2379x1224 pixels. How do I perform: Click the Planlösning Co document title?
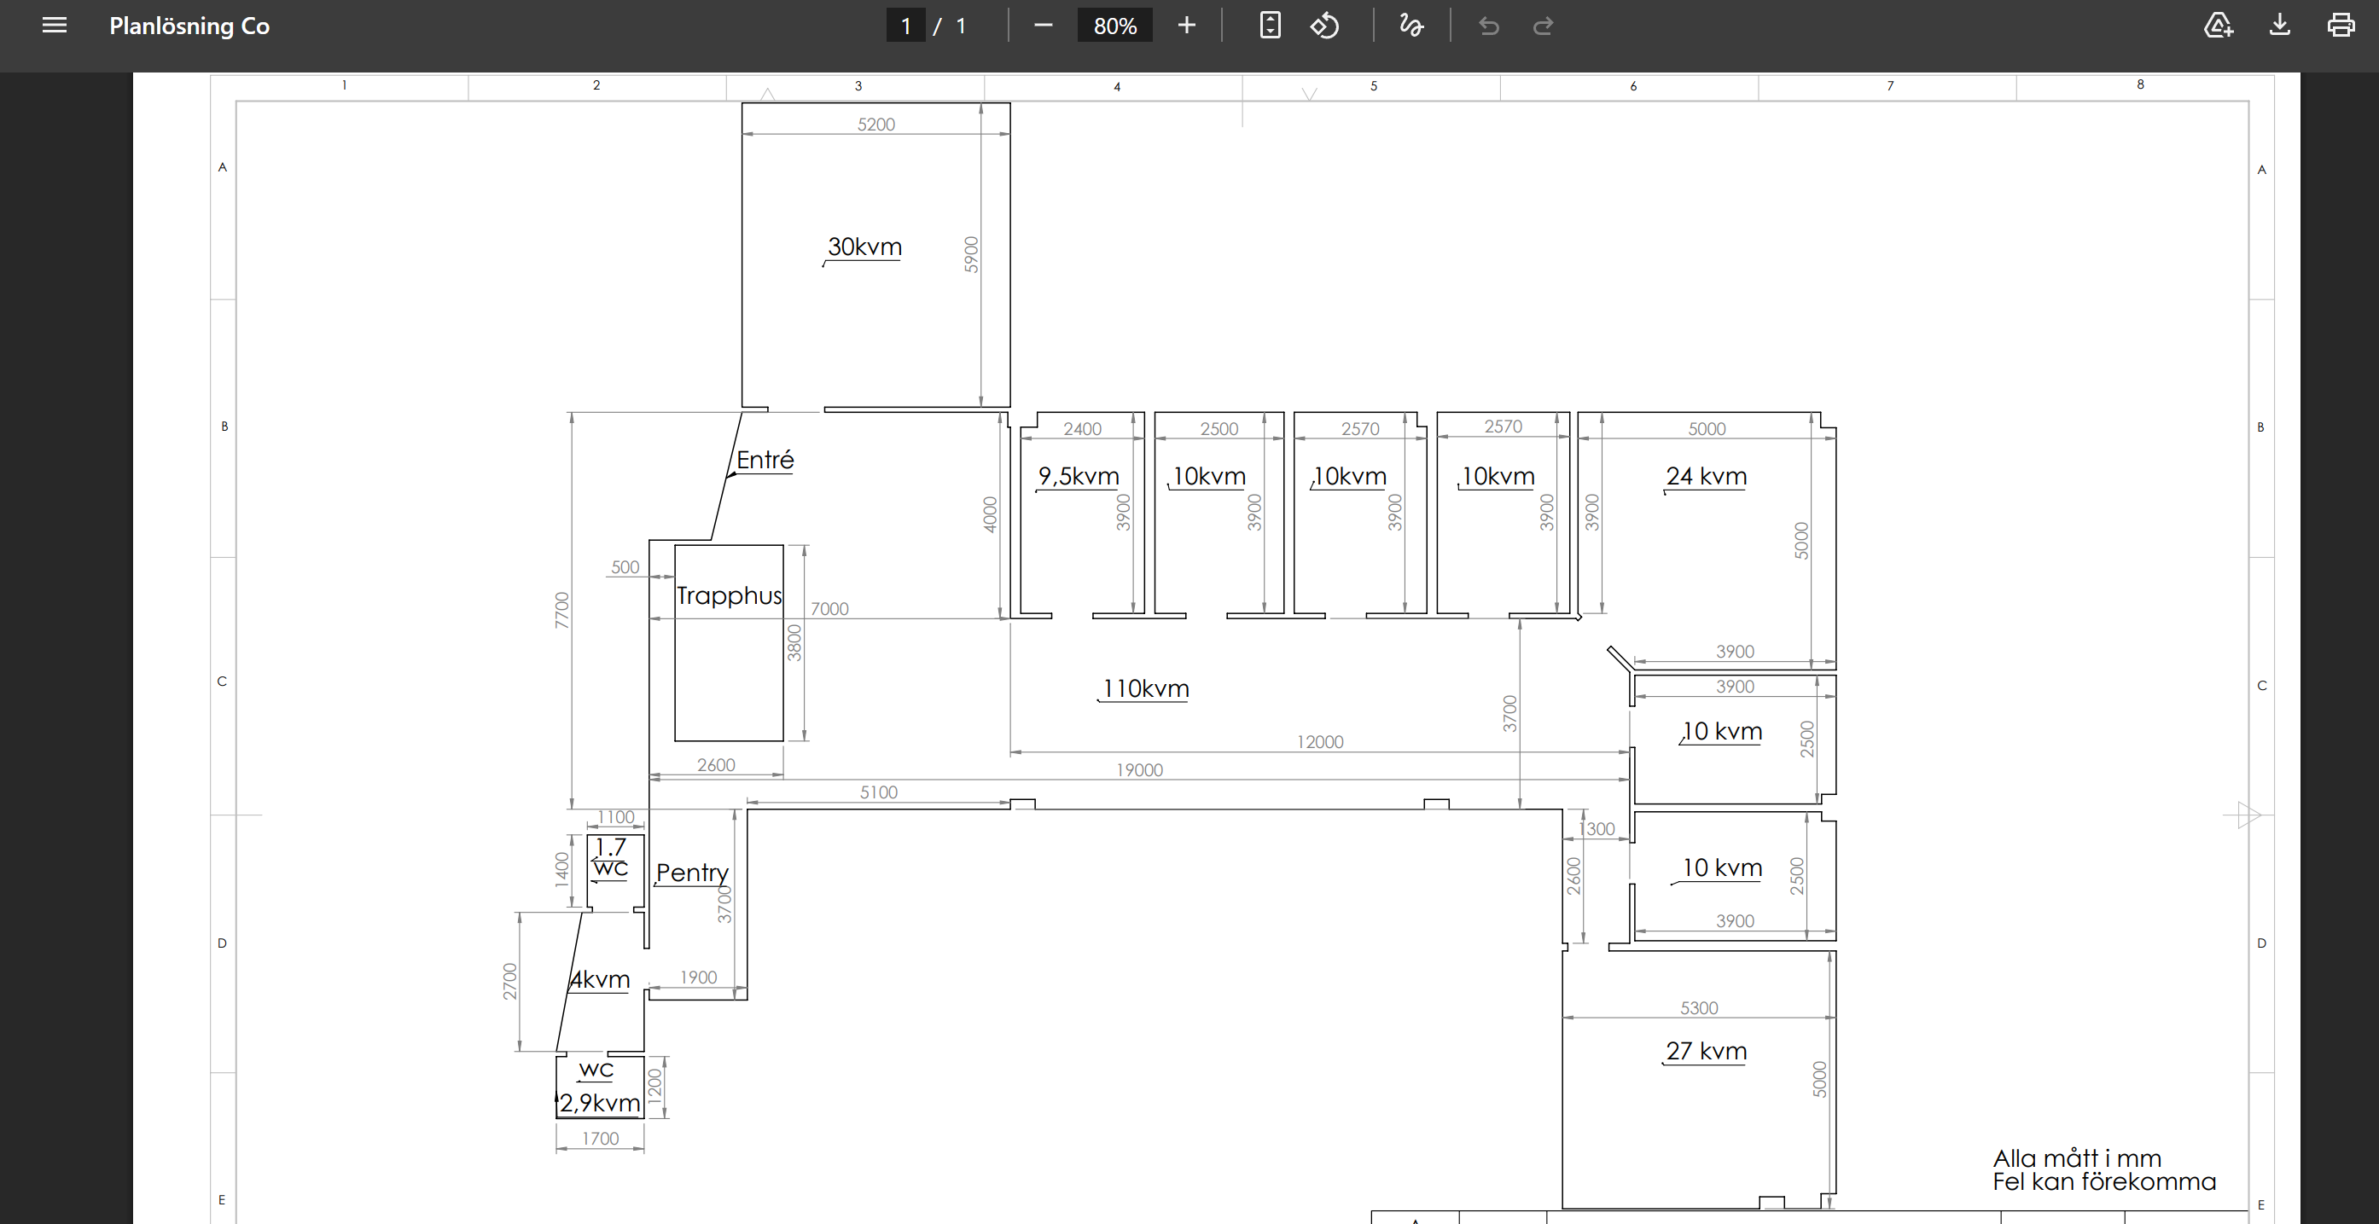[189, 26]
